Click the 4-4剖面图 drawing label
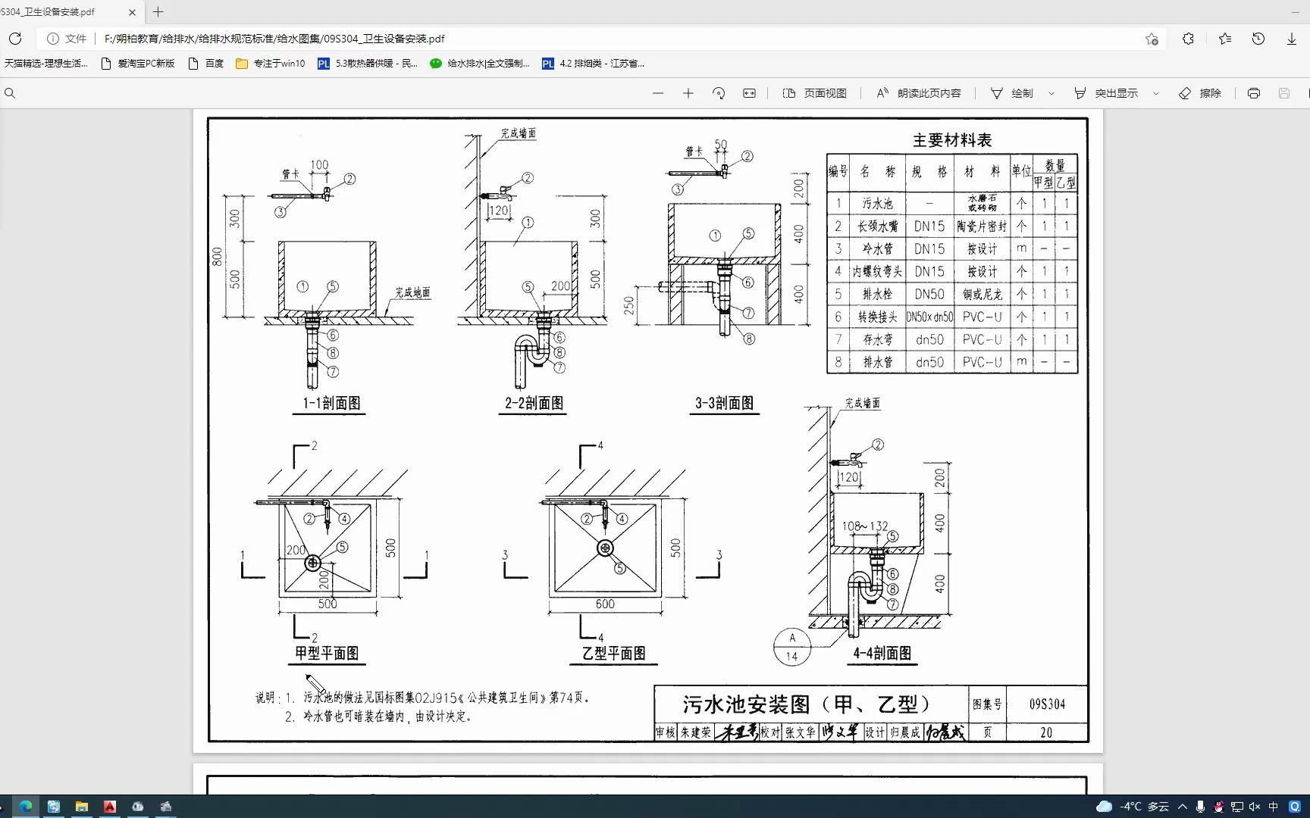This screenshot has width=1310, height=818. 882,653
